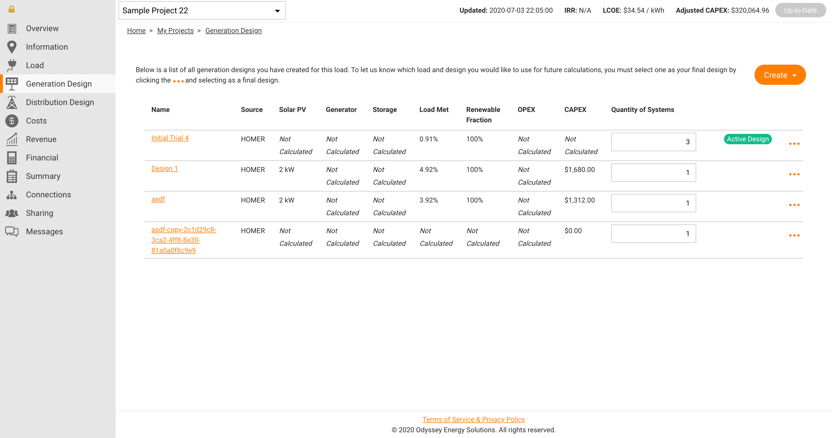This screenshot has width=832, height=438.
Task: Click the lock icon in the sidebar corner
Action: [x=12, y=9]
